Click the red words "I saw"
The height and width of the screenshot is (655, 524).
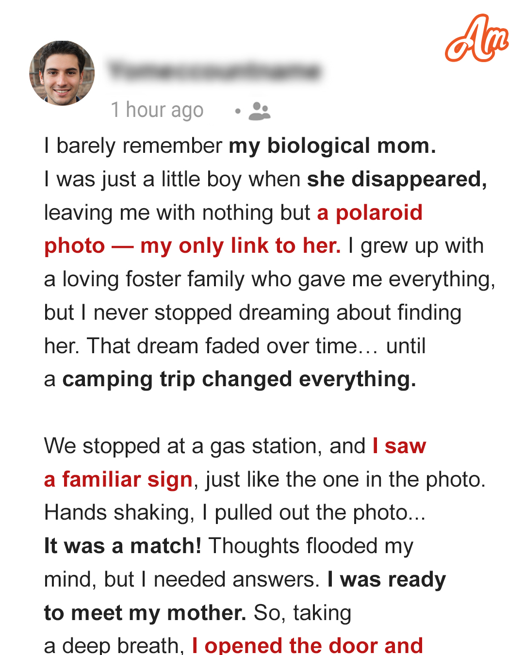coord(399,446)
